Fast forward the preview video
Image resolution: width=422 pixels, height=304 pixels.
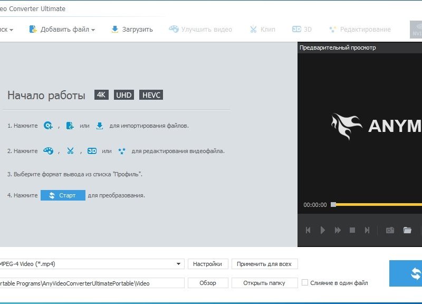[x=338, y=230]
